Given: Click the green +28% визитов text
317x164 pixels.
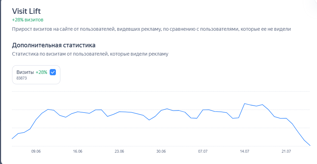Looking at the screenshot, I should tap(28, 20).
